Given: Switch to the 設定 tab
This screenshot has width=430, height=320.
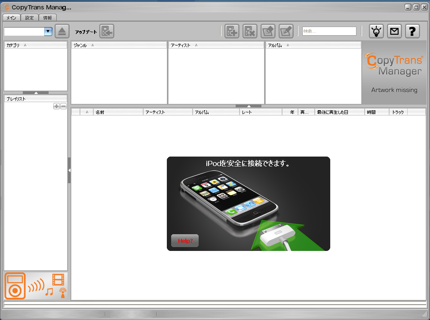Looking at the screenshot, I should click(x=30, y=18).
